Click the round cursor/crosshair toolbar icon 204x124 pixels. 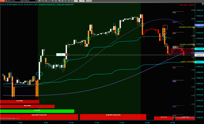point(53,1)
